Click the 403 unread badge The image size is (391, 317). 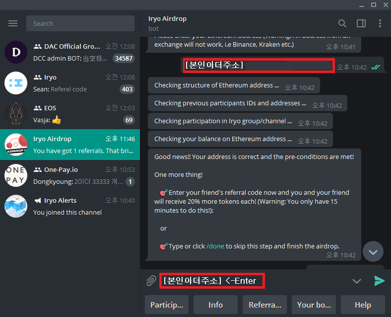(127, 89)
